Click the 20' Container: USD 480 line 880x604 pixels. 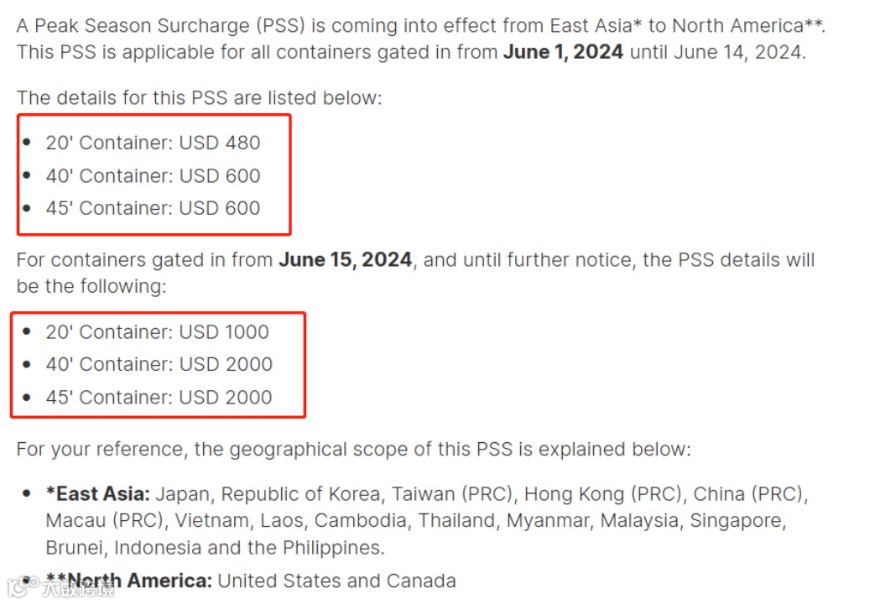pyautogui.click(x=153, y=143)
